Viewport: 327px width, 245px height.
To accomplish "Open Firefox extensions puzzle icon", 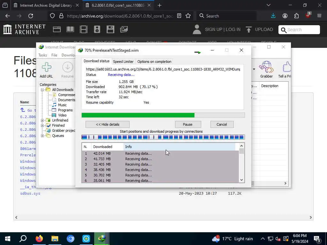I will click(x=296, y=16).
